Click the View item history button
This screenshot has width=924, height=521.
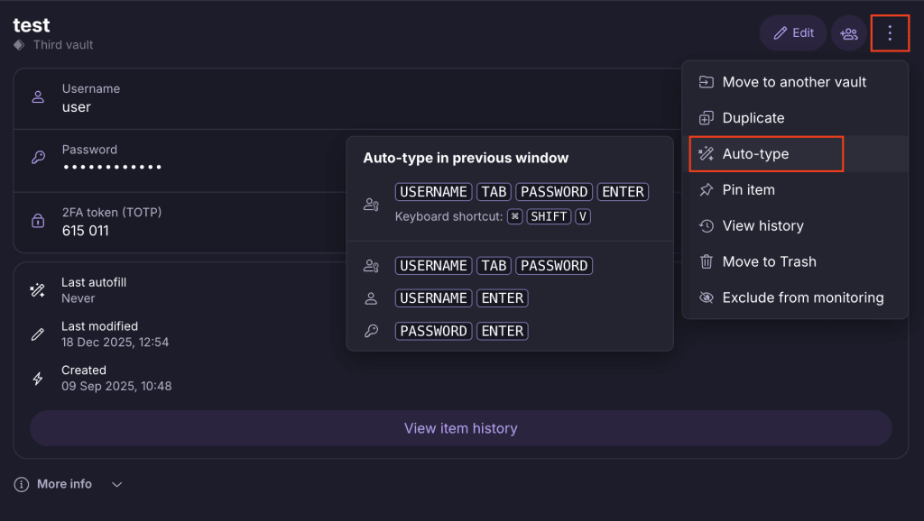click(x=460, y=428)
